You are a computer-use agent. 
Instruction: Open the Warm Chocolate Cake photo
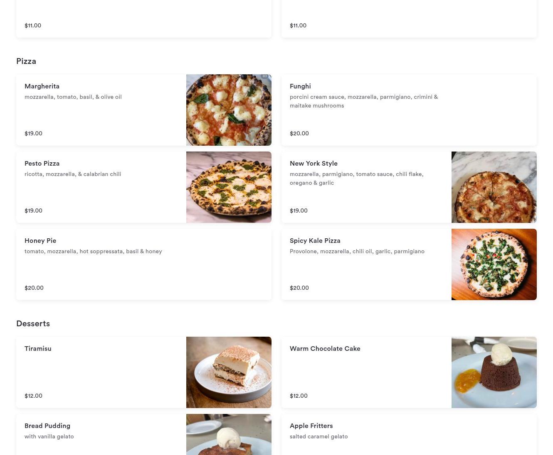point(494,372)
